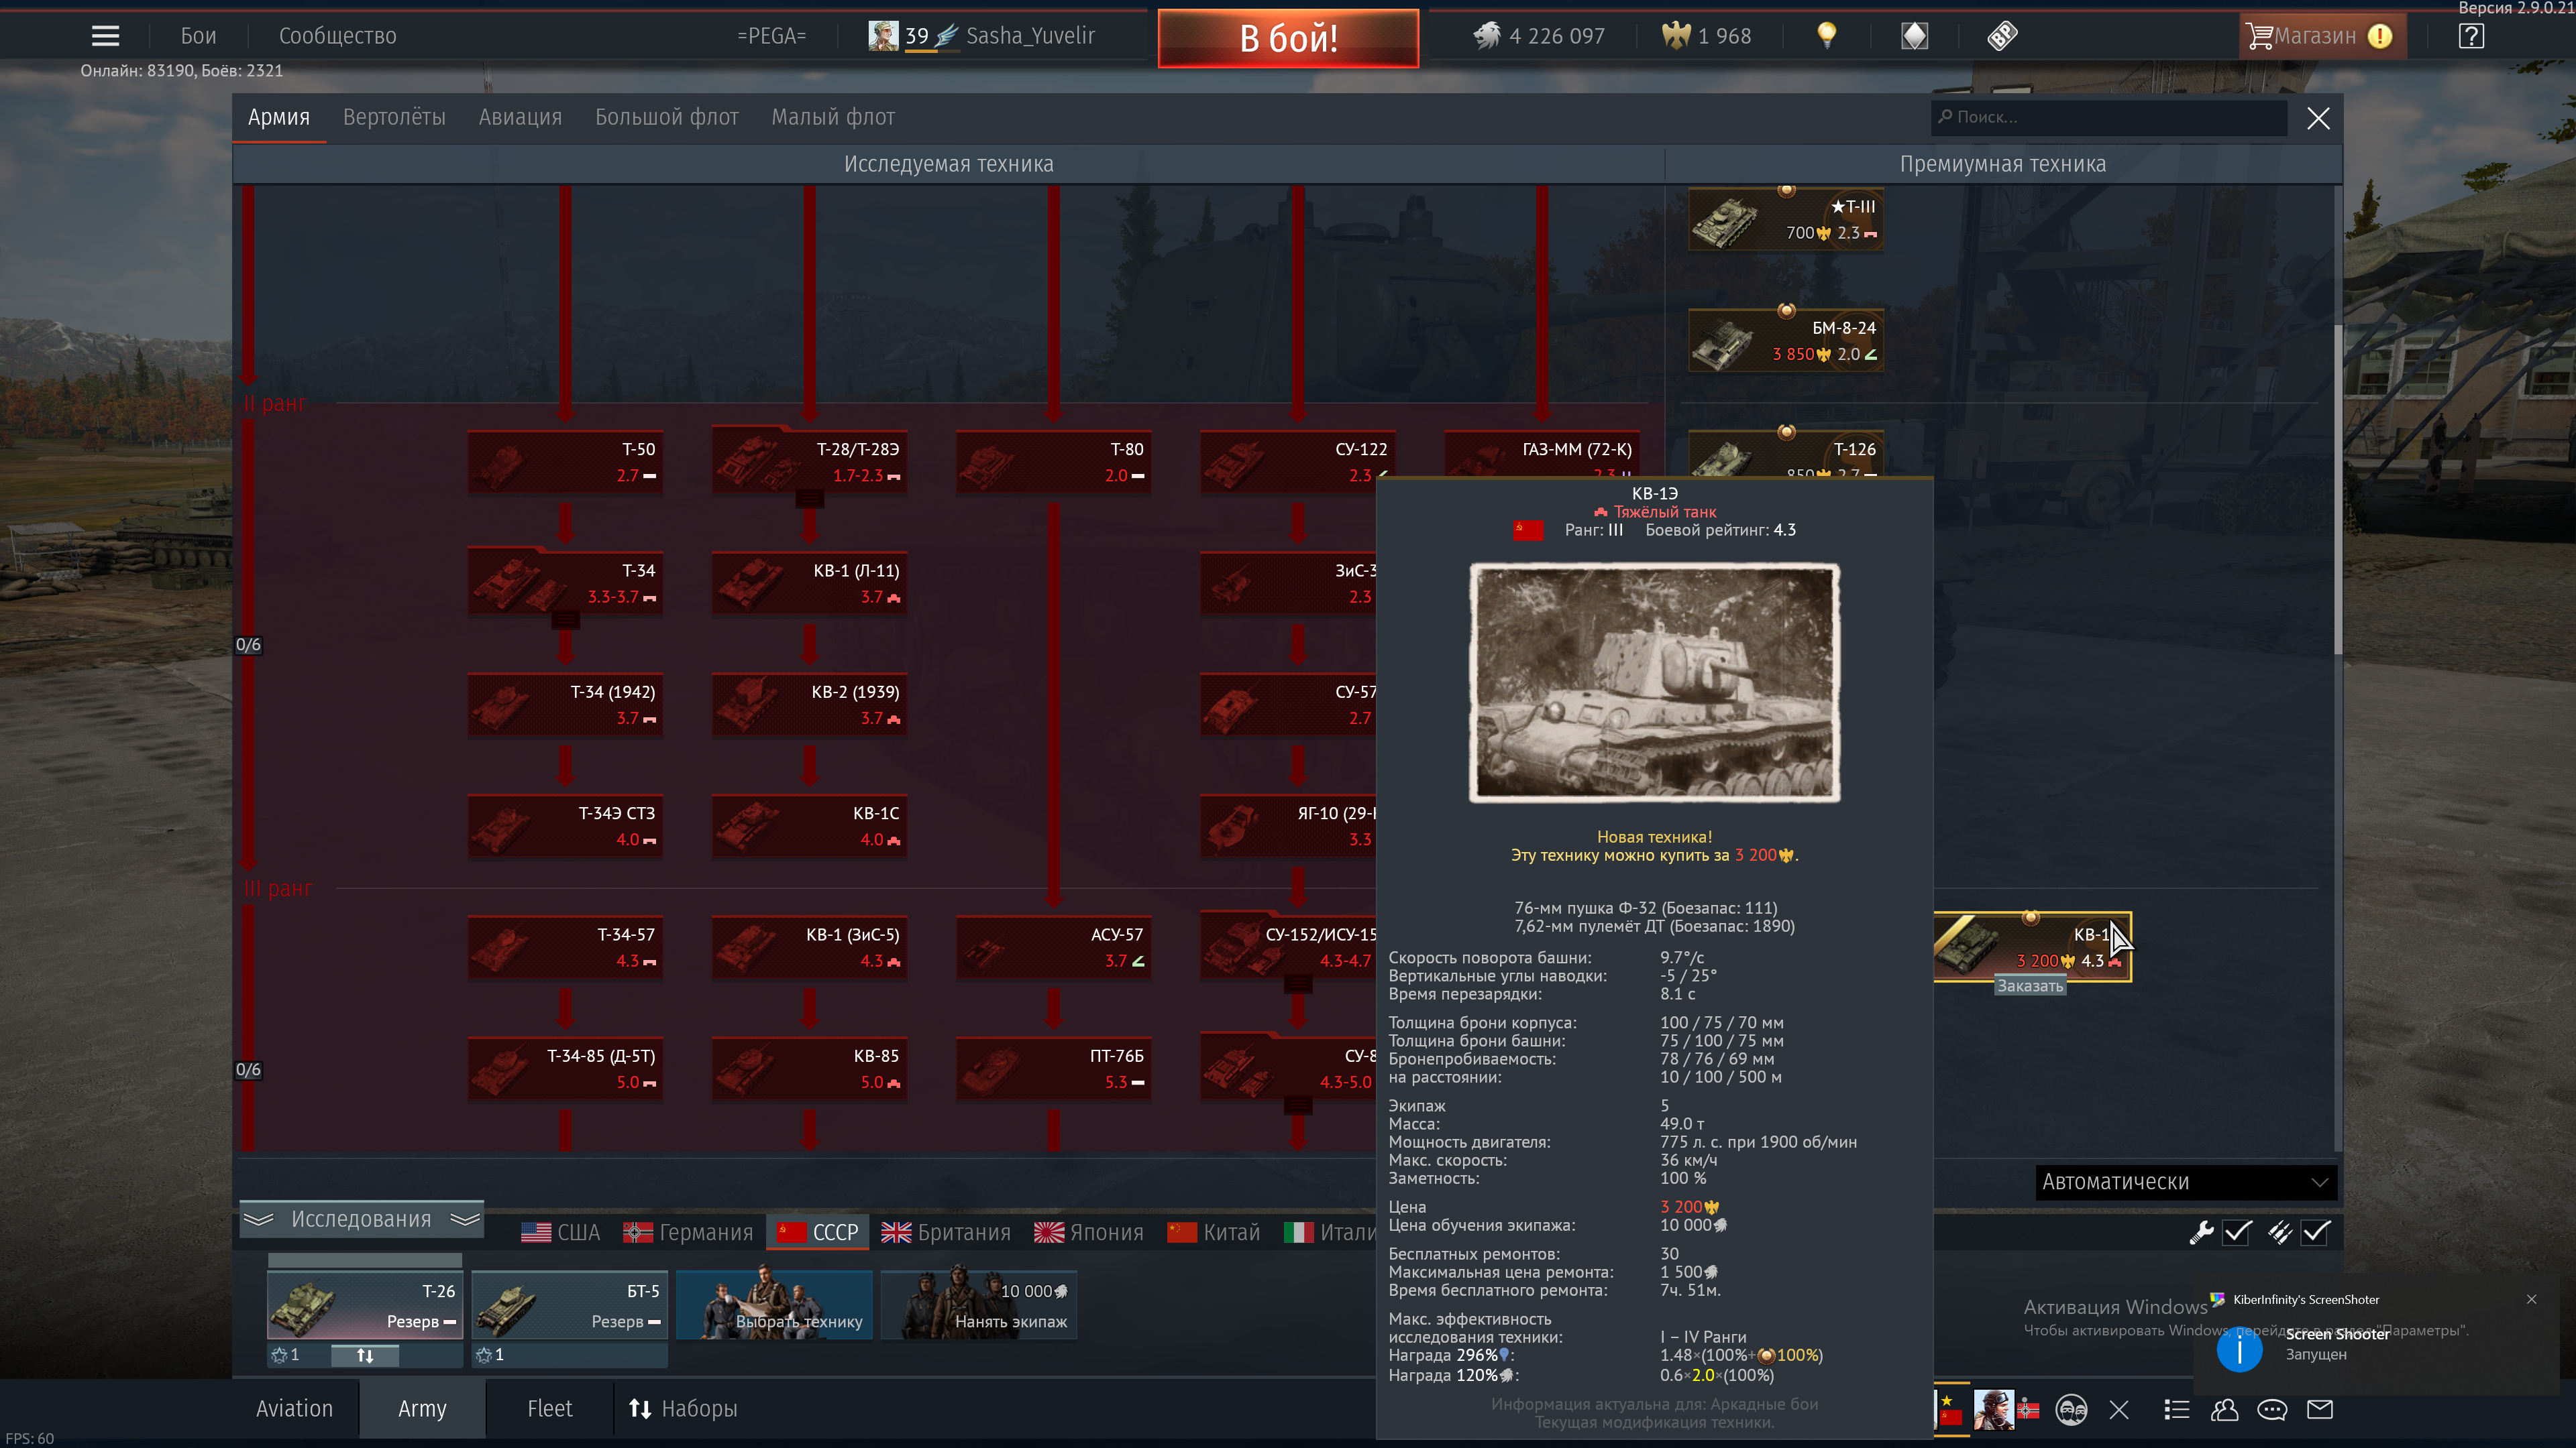Viewport: 2576px width, 1448px height.
Task: Open the chat bubble icon
Action: pyautogui.click(x=2272, y=1410)
